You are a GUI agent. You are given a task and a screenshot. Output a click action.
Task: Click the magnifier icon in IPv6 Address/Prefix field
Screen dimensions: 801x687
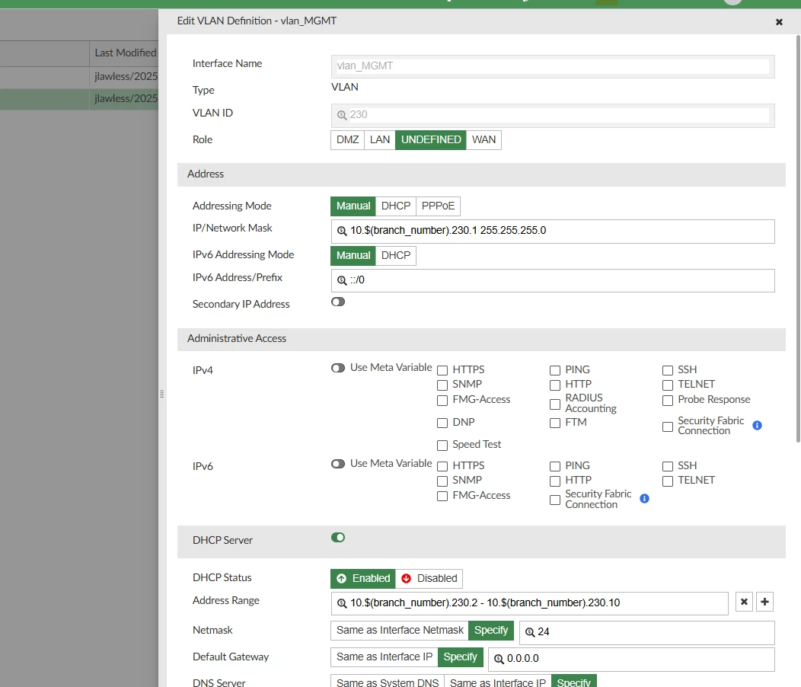342,280
